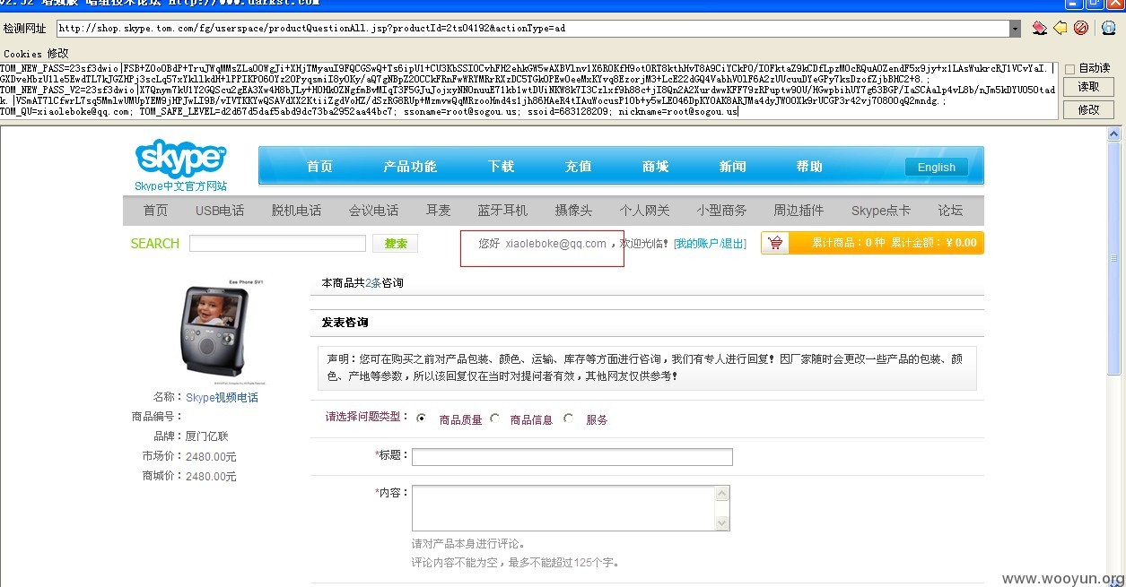Click the cart summary 累计商品 text
Image resolution: width=1126 pixels, height=587 pixels.
(x=848, y=243)
